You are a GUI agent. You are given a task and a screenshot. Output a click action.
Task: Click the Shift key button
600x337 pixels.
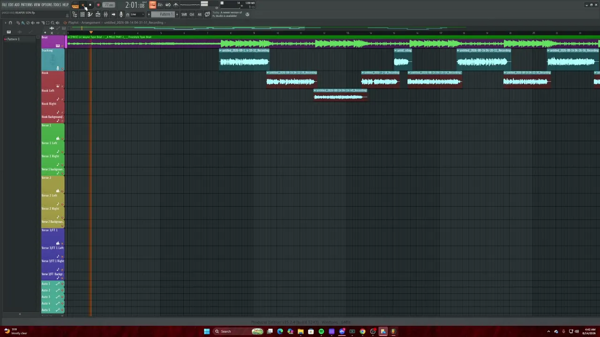pyautogui.click(x=184, y=15)
